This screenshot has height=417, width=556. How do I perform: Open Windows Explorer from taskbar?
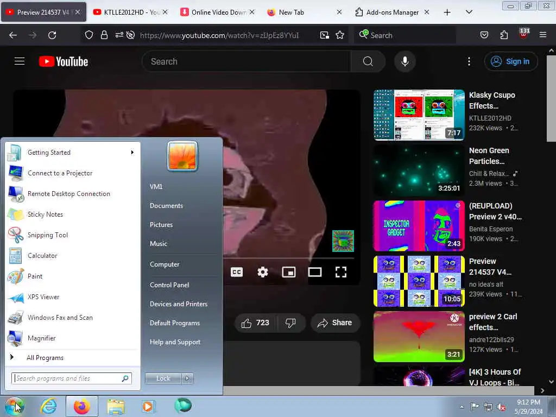(116, 406)
